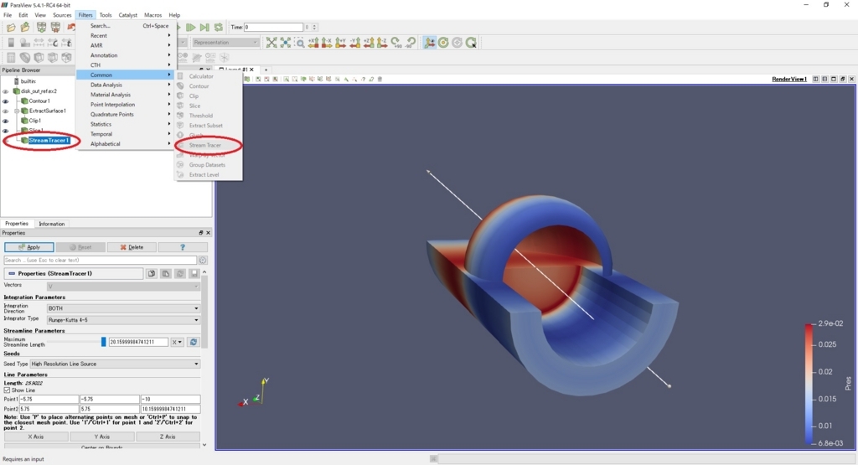This screenshot has width=858, height=465.
Task: Open Seed Type dropdown
Action: pos(115,364)
